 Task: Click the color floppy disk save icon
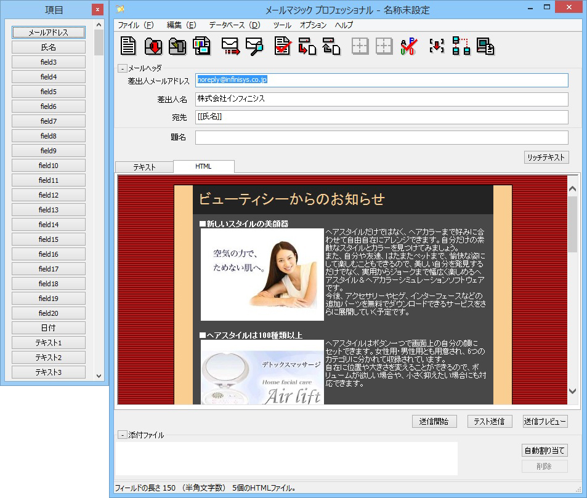202,46
